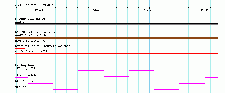Select the Cytogenetic Bands track title
The image size is (225, 93).
coord(30,19)
